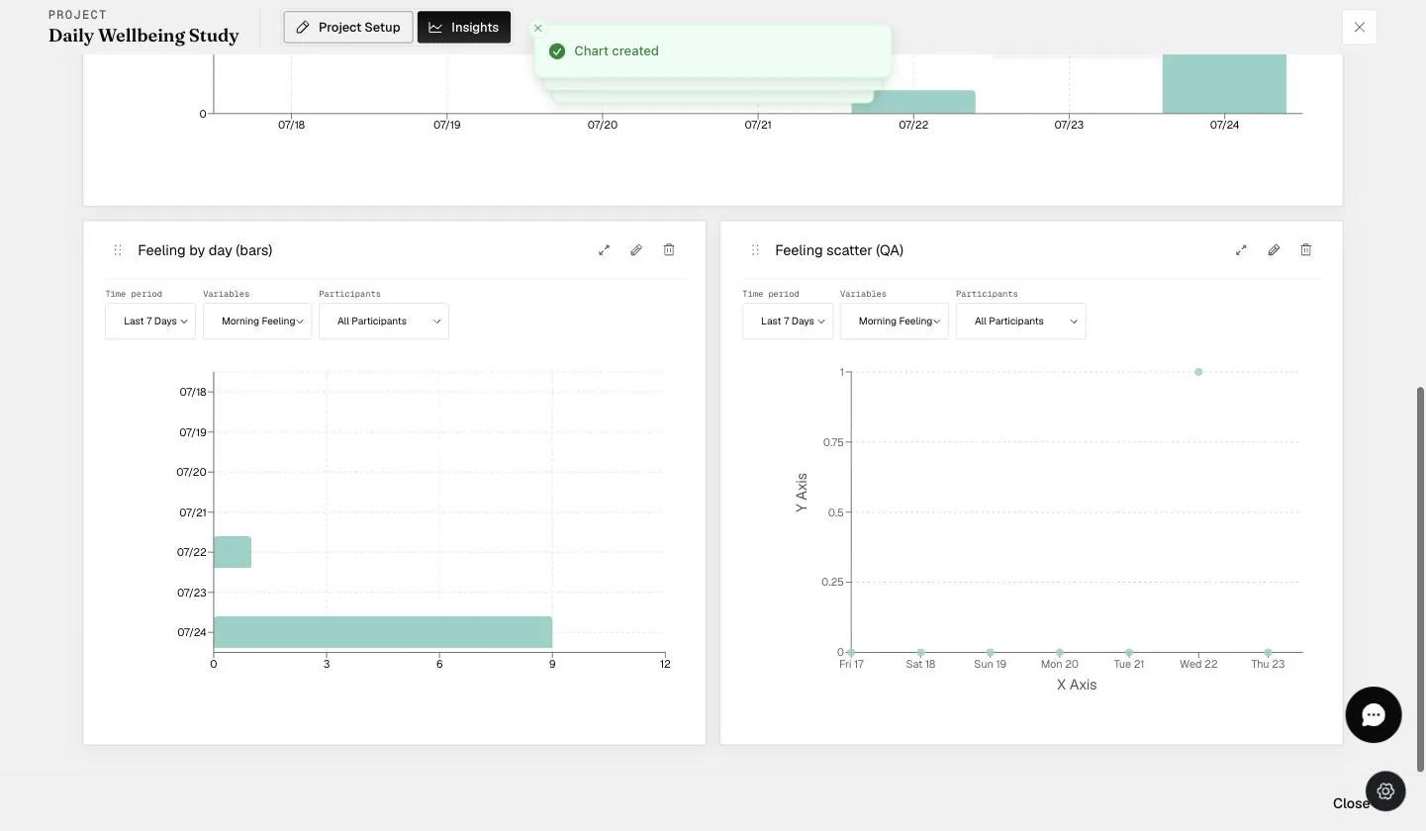Click the Fri 17 scatter point
This screenshot has width=1426, height=831.
click(851, 653)
